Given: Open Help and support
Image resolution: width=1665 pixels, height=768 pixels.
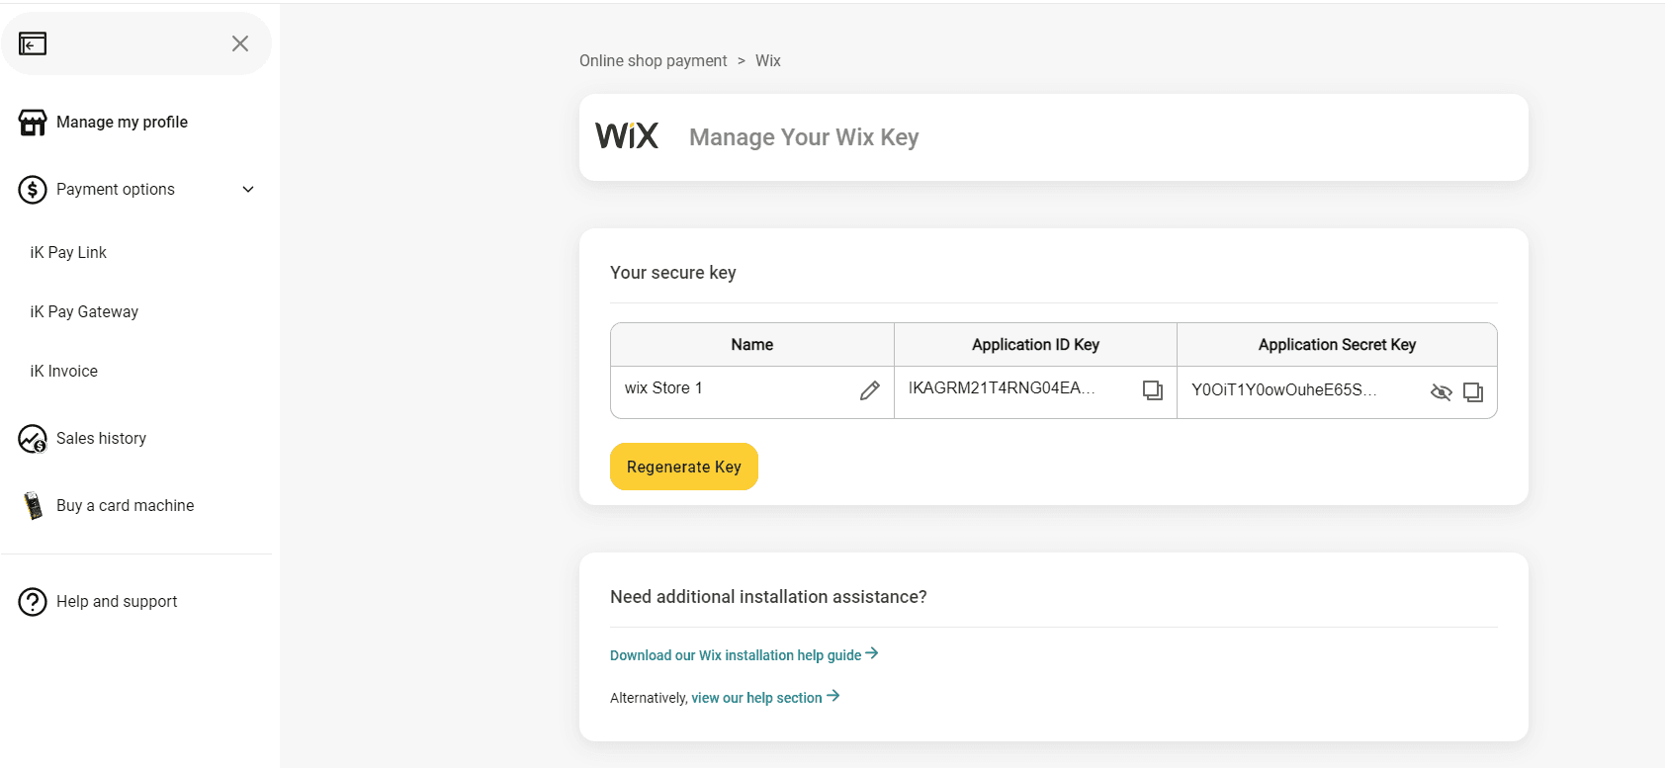Looking at the screenshot, I should 117,602.
